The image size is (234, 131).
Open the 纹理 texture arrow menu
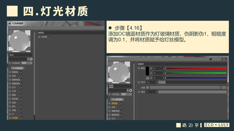coord(147,88)
